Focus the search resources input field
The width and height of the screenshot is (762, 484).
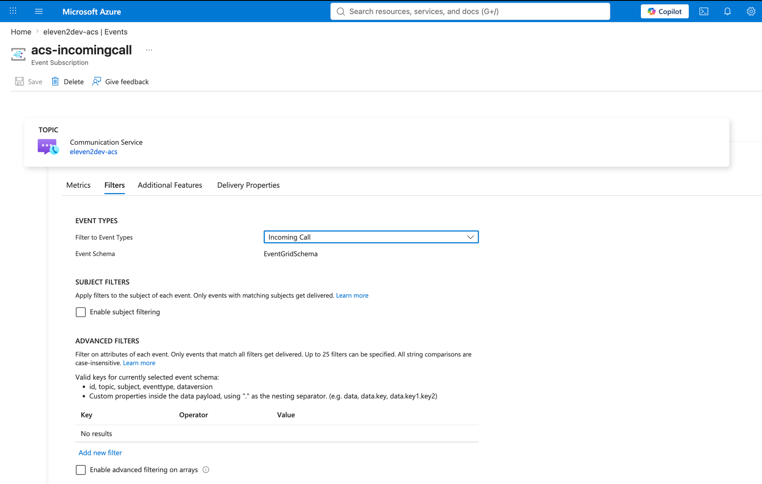click(470, 11)
